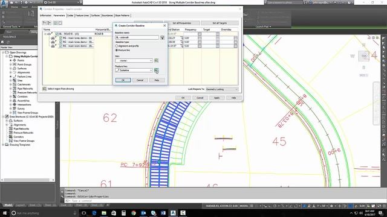
Task: Expand Point Groups tree node
Action: [11, 64]
